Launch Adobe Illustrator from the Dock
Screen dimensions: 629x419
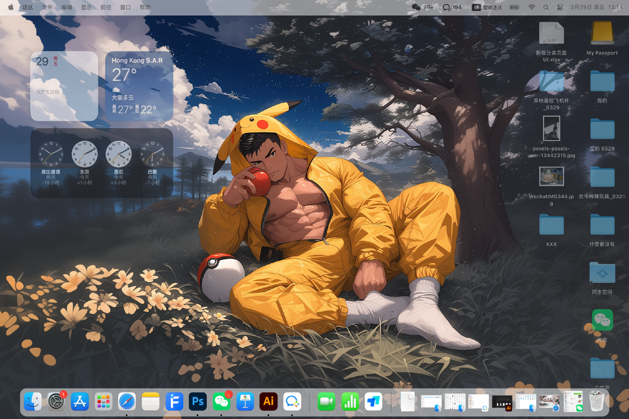(268, 402)
